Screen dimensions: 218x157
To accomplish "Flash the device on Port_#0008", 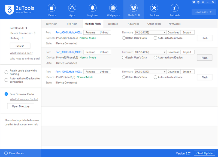I will coord(205,58).
